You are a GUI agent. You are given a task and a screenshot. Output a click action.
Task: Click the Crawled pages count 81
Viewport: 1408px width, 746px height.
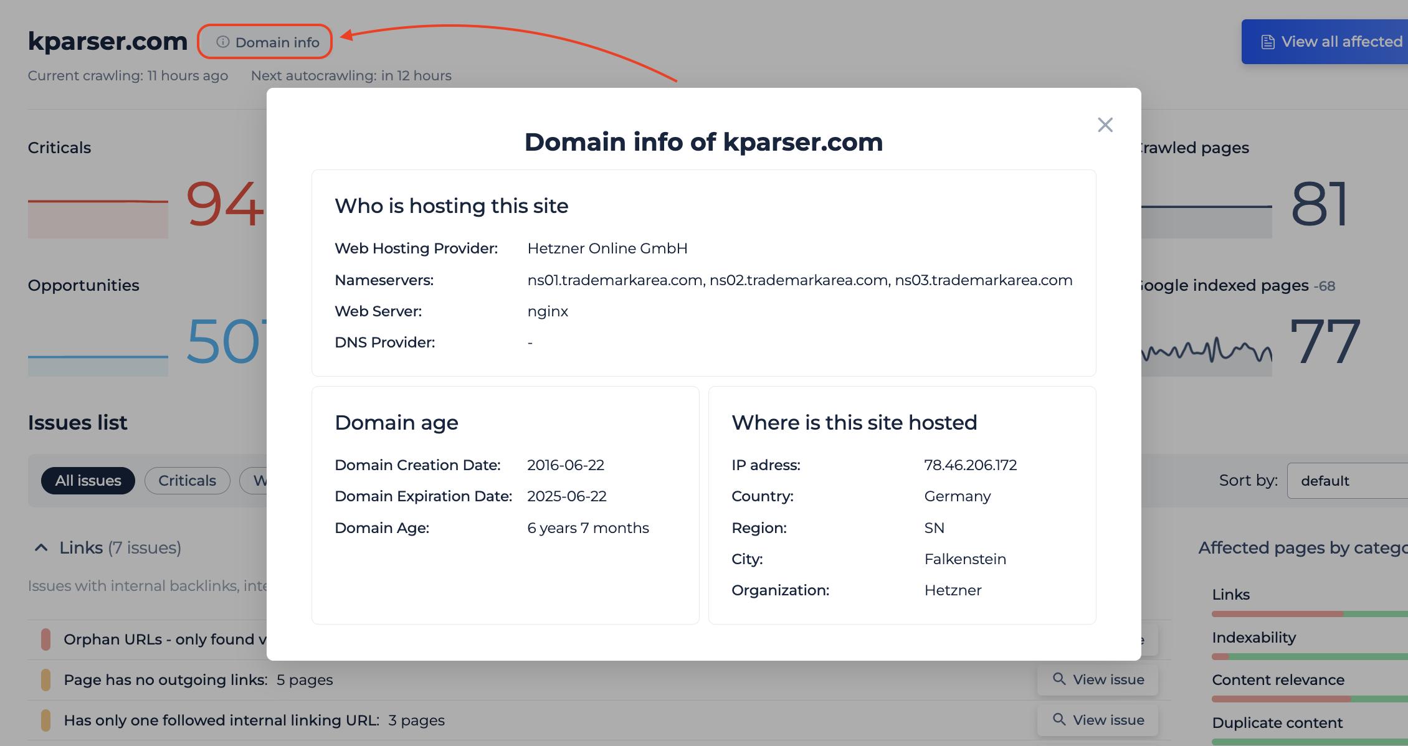tap(1320, 204)
